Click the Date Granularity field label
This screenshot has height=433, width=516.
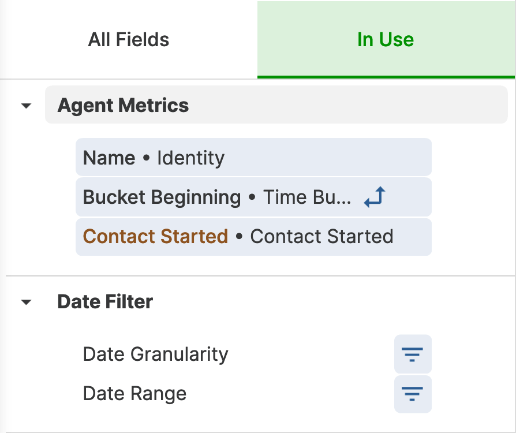(x=155, y=354)
